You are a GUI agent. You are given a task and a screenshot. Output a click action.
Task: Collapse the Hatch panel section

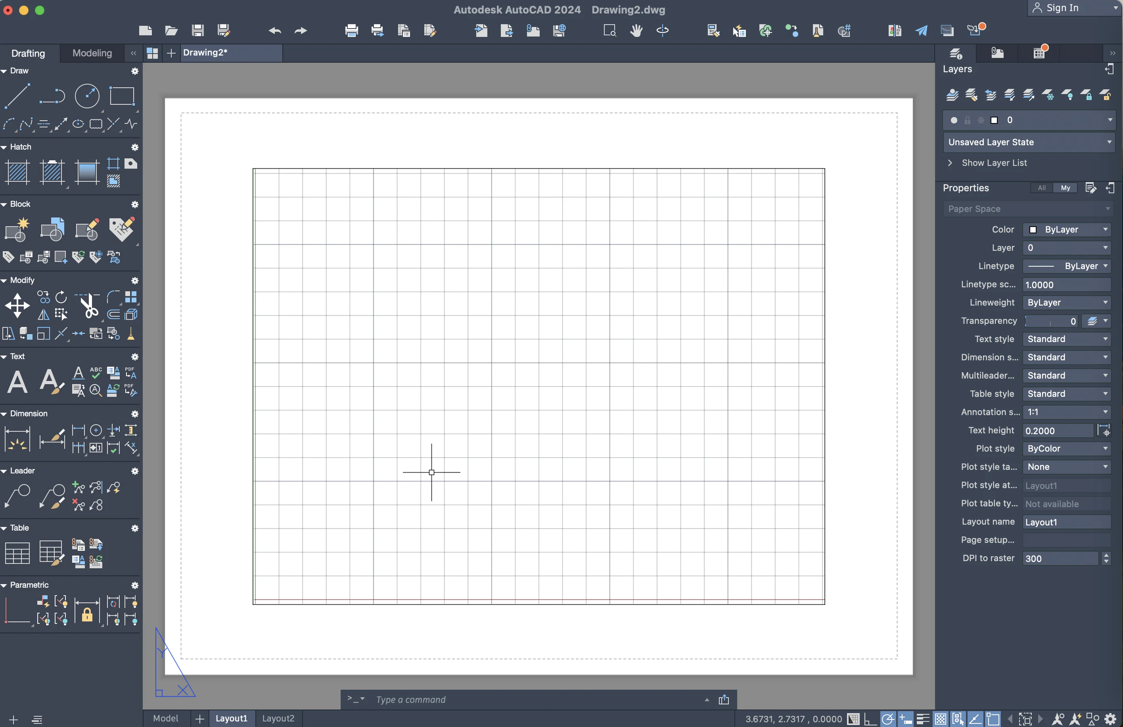tap(4, 147)
